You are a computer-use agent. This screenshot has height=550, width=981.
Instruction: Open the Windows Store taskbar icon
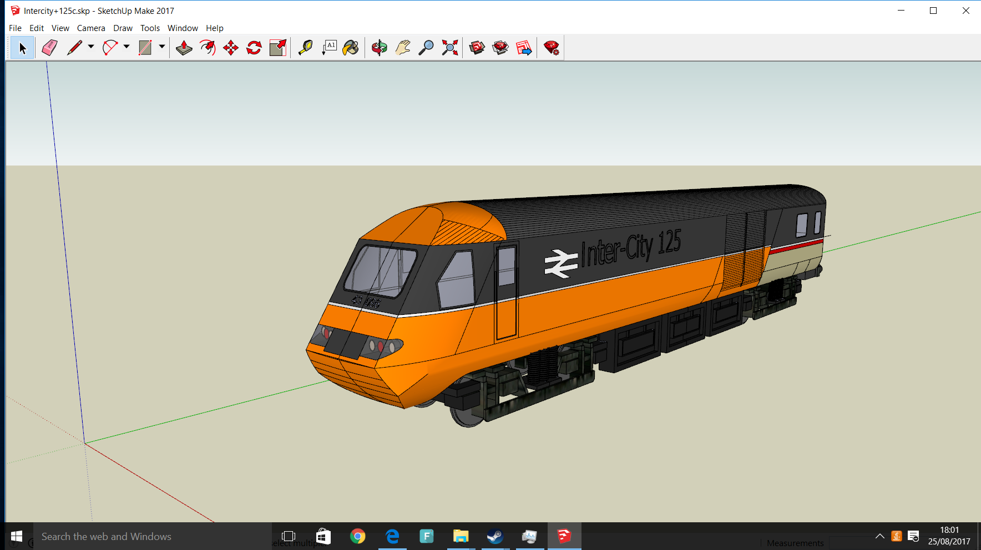(x=323, y=536)
